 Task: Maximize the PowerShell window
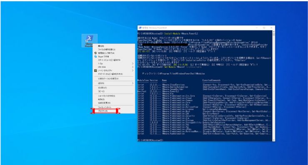point(264,28)
